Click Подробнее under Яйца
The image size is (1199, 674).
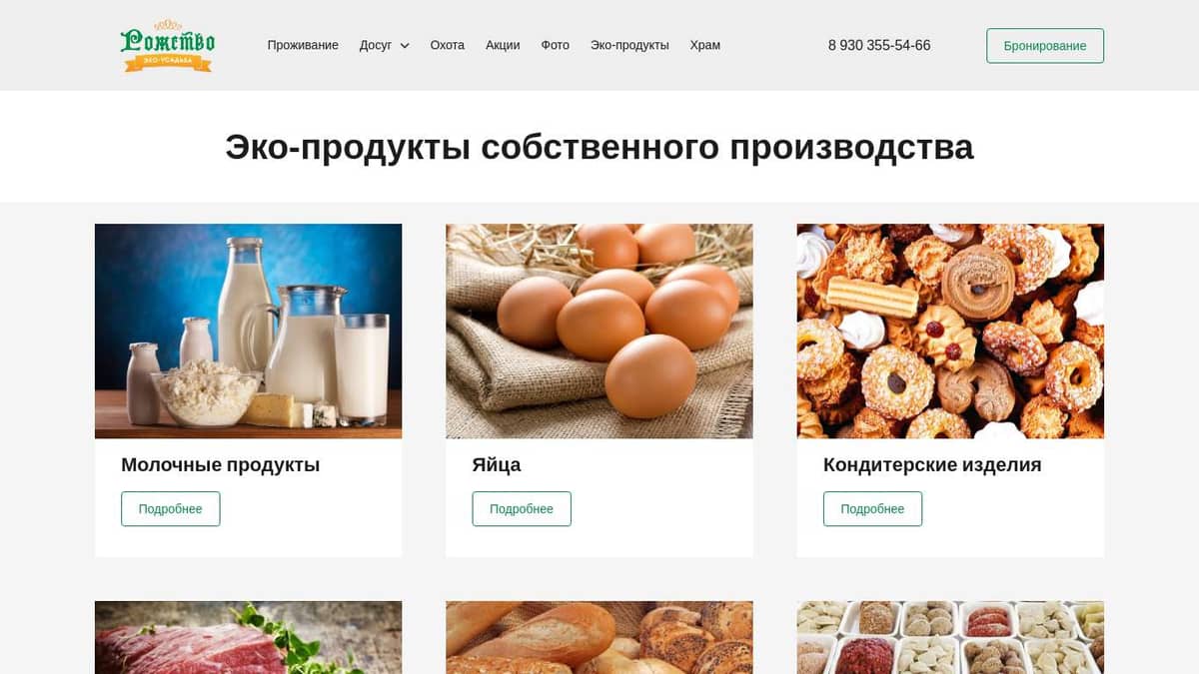pyautogui.click(x=522, y=509)
